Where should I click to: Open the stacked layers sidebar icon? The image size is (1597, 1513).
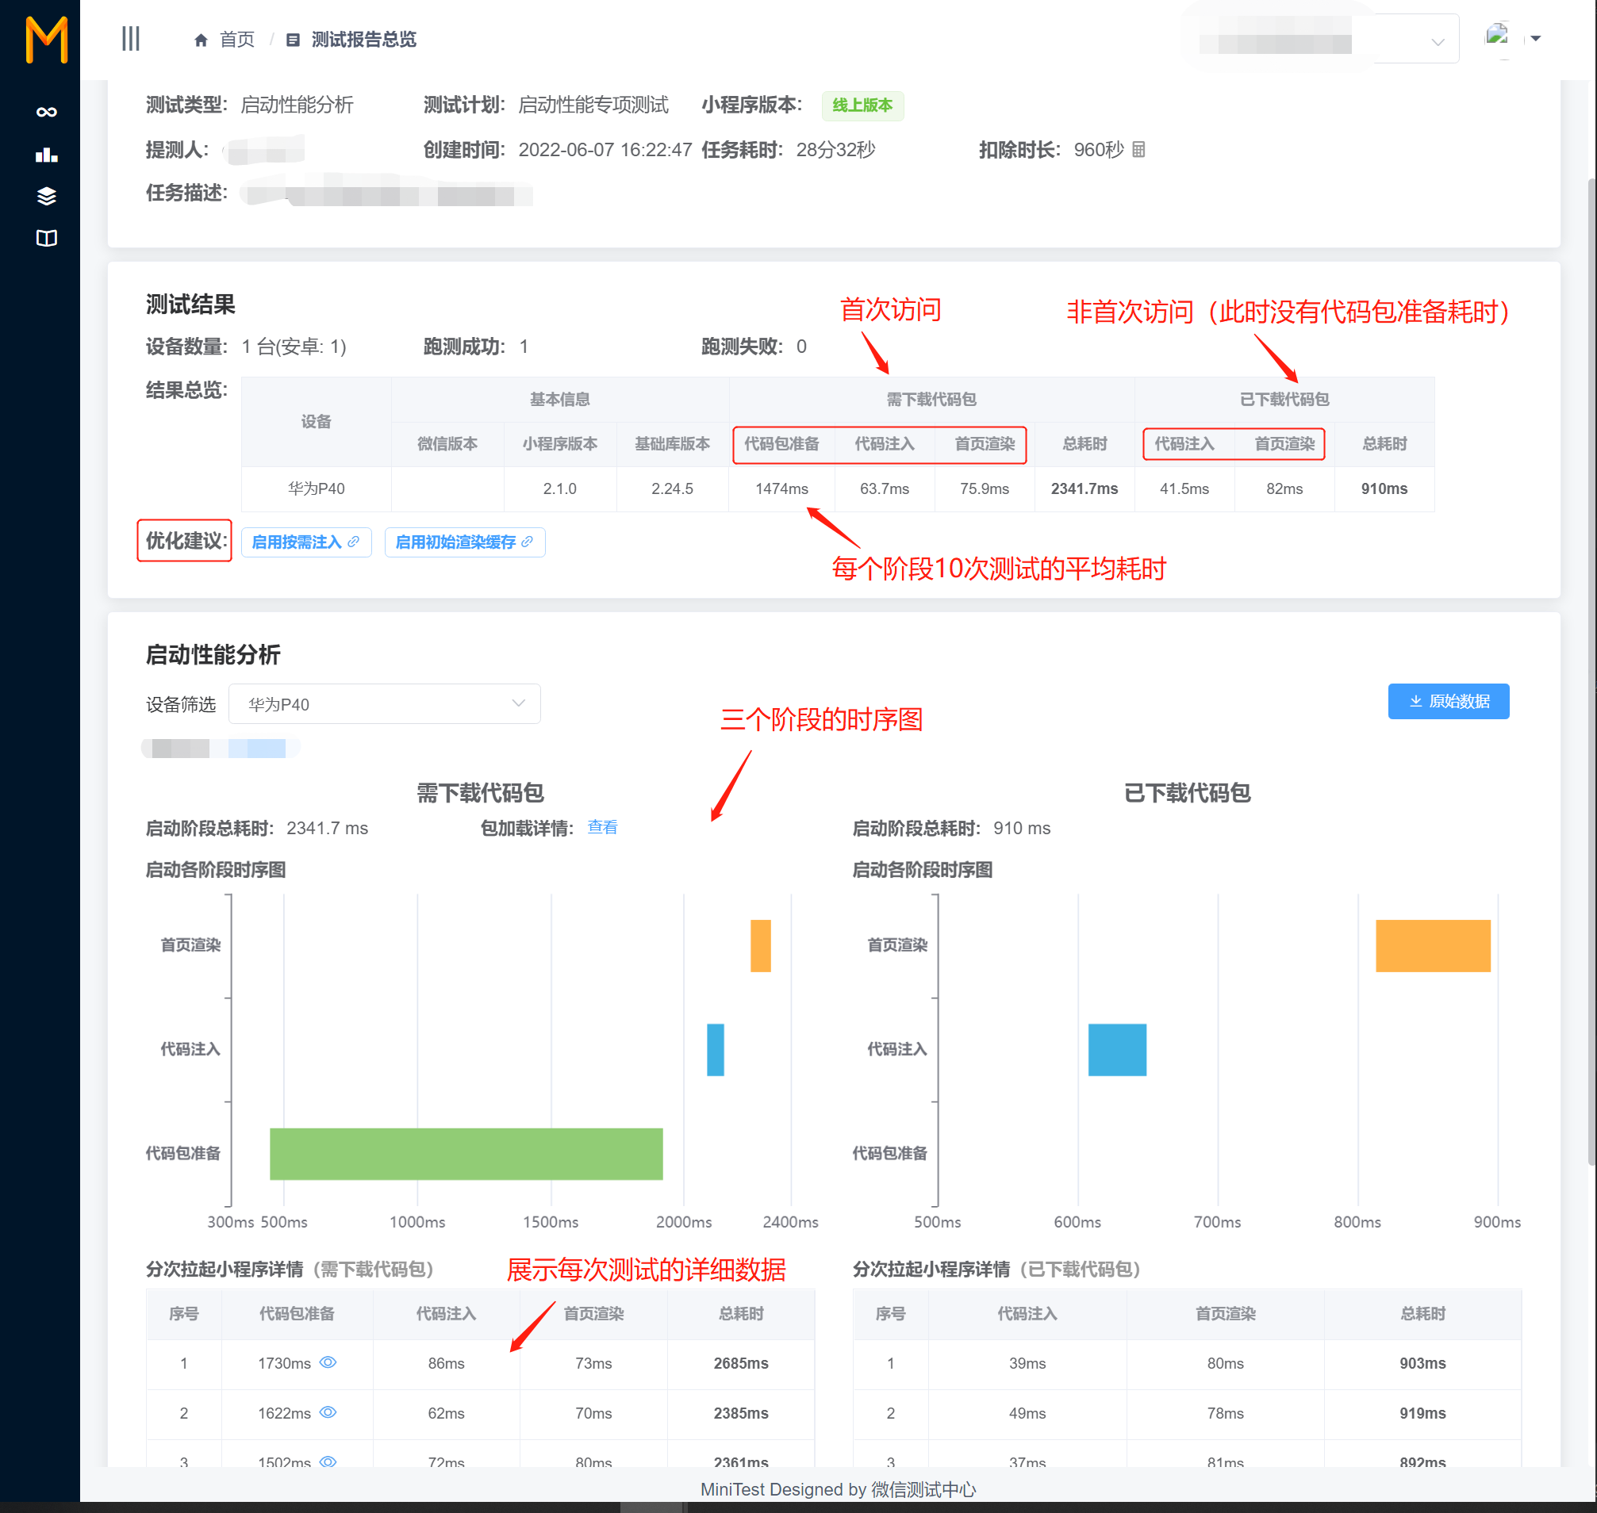(46, 196)
